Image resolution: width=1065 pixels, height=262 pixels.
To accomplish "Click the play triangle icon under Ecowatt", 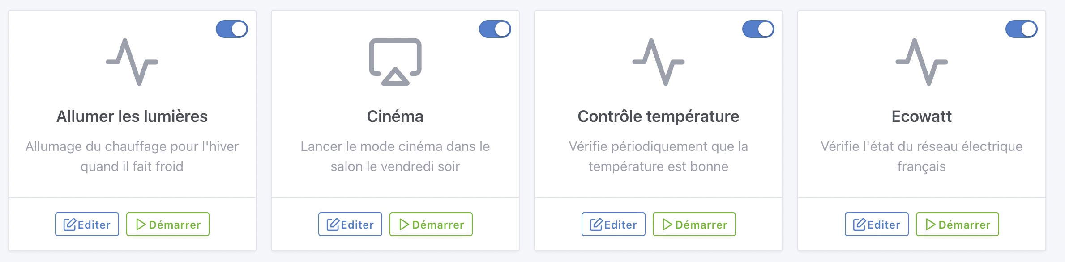I will [930, 225].
